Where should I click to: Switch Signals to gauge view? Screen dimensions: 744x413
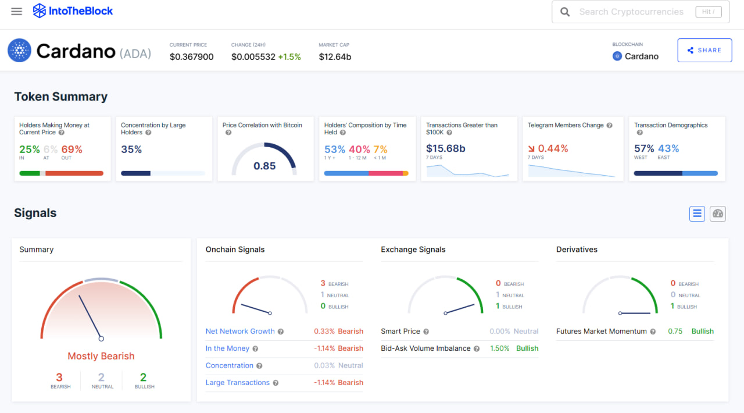pyautogui.click(x=718, y=213)
